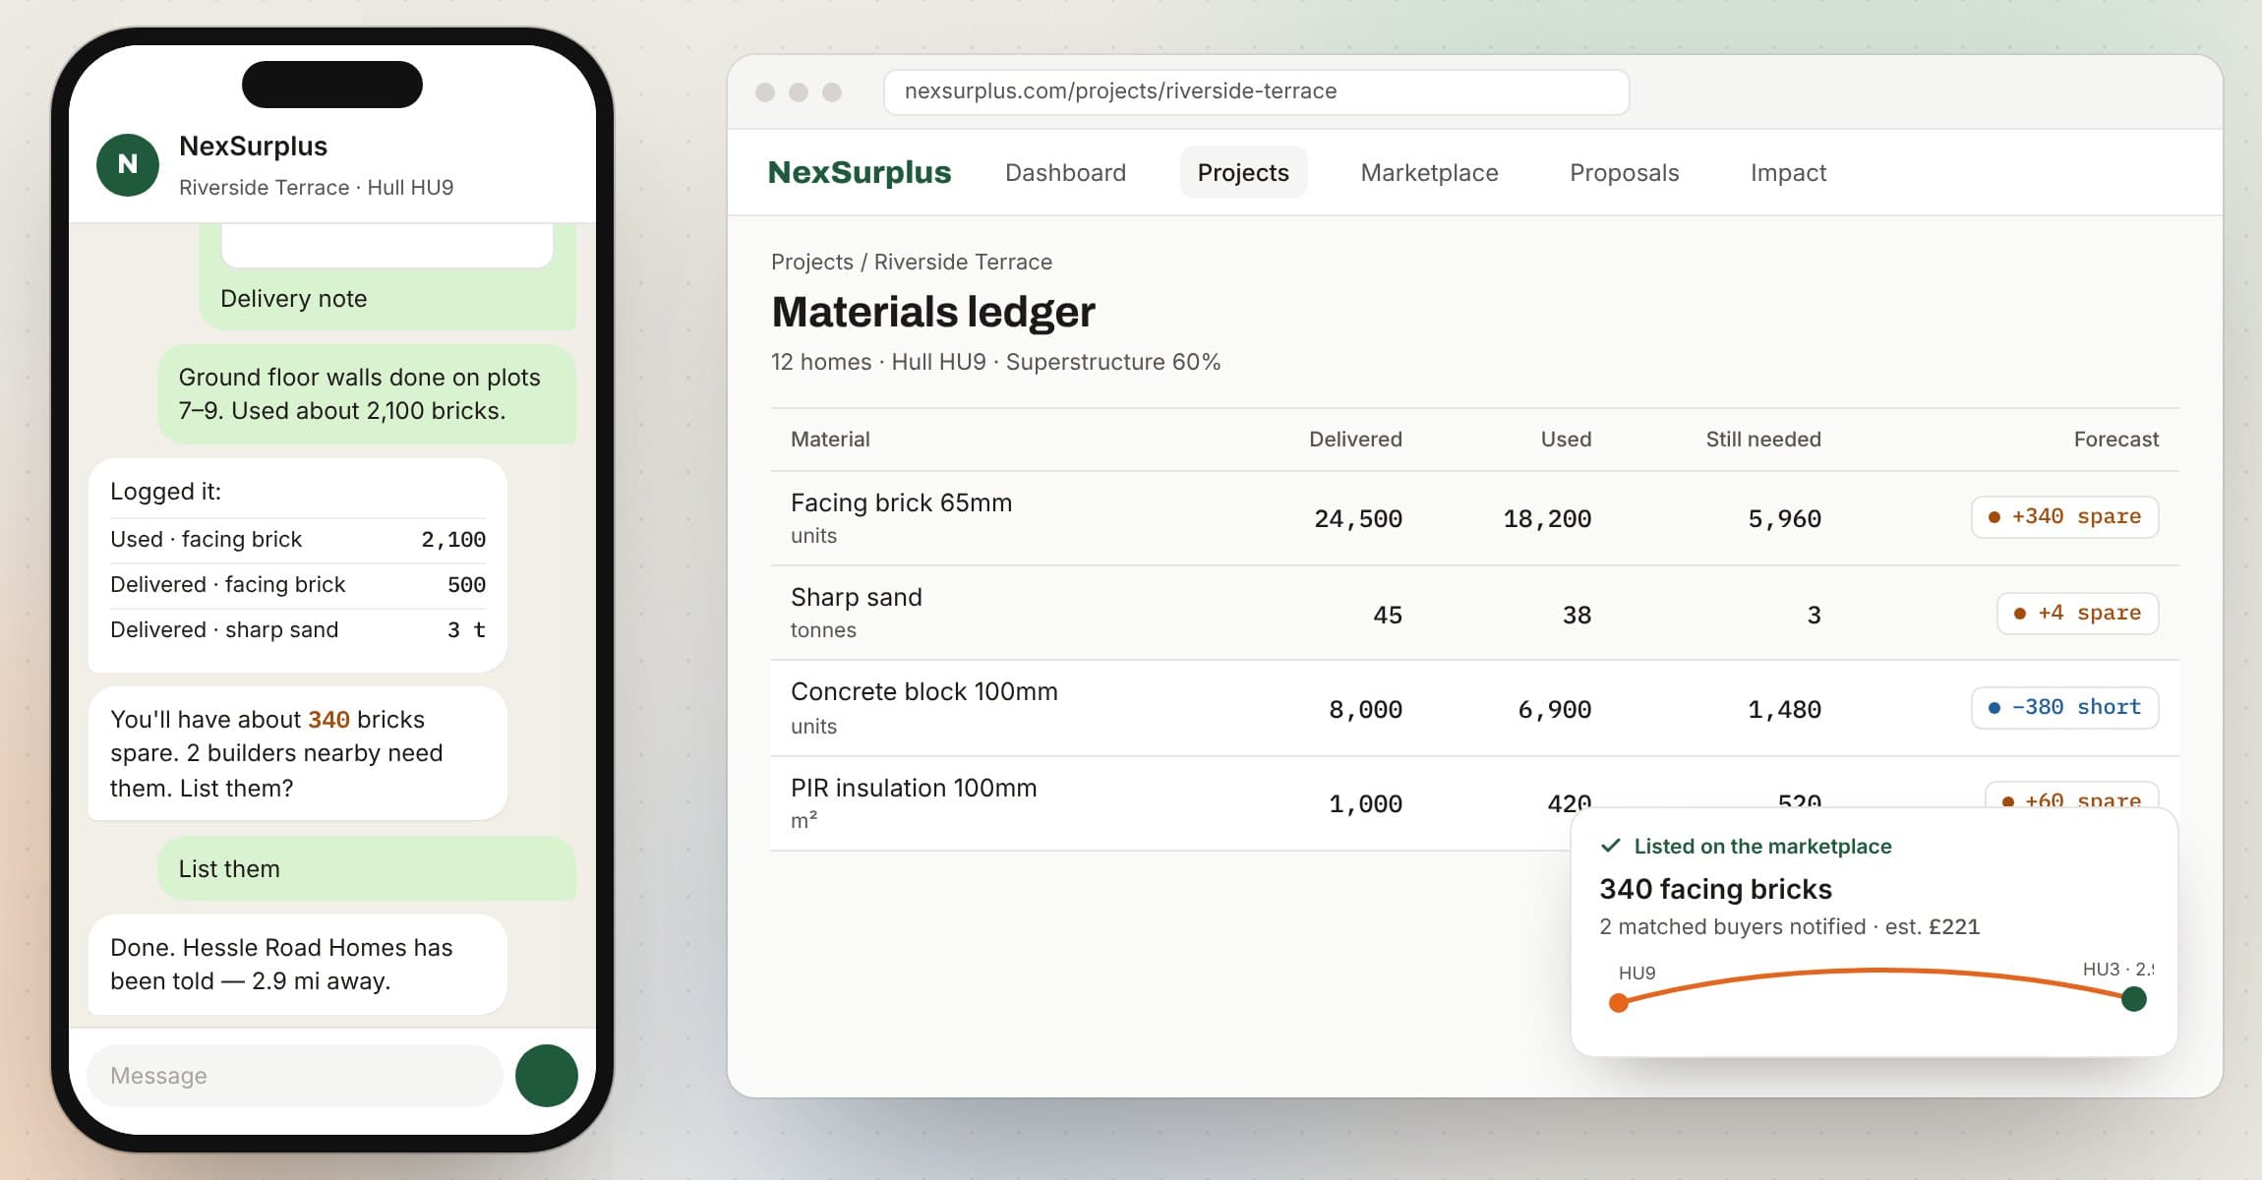
Task: Focus the Message input field
Action: [x=295, y=1076]
